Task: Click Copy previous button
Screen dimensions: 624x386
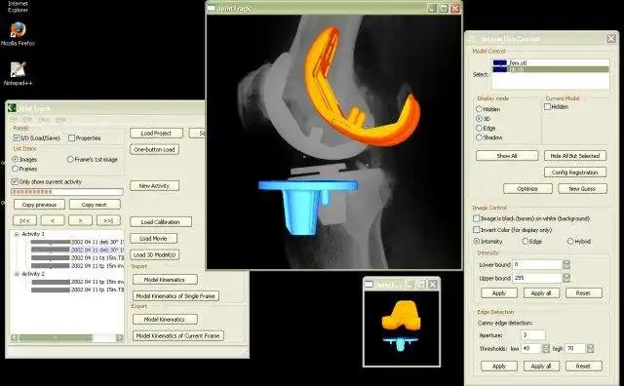Action: point(39,205)
